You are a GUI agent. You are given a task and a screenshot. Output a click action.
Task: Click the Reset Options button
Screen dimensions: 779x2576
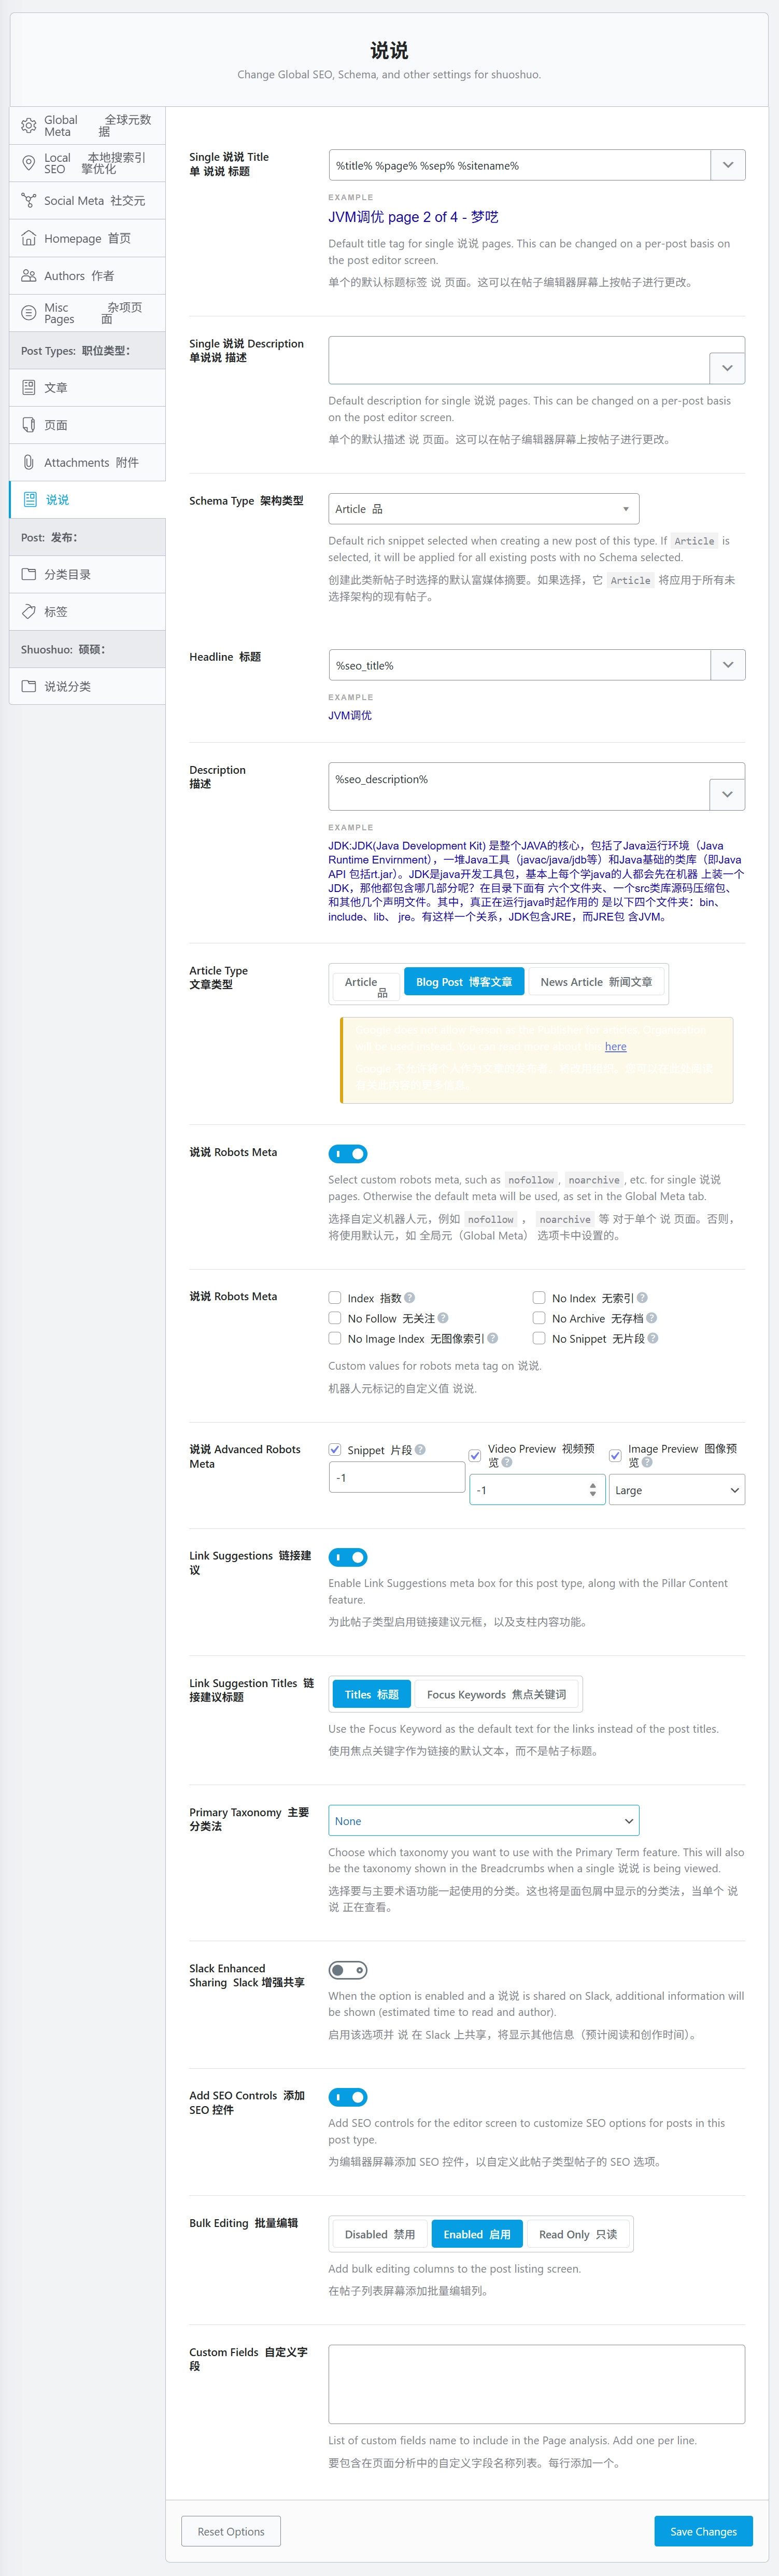pyautogui.click(x=231, y=2531)
